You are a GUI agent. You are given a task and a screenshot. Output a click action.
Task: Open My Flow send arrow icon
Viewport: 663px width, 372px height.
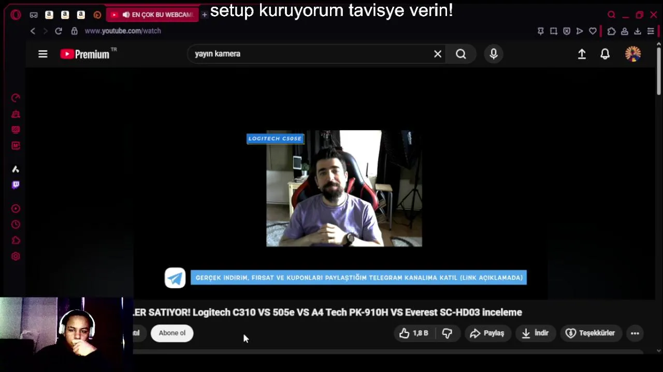pyautogui.click(x=580, y=31)
